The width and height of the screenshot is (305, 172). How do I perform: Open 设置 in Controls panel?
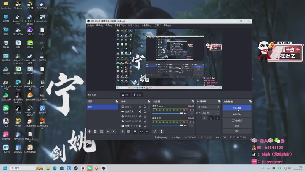(237, 126)
